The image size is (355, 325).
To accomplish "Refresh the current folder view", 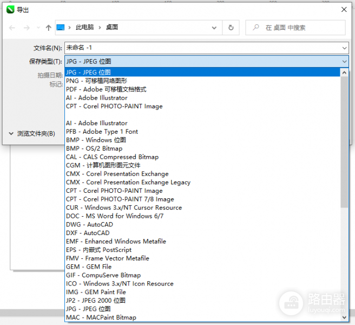I will tap(231, 28).
